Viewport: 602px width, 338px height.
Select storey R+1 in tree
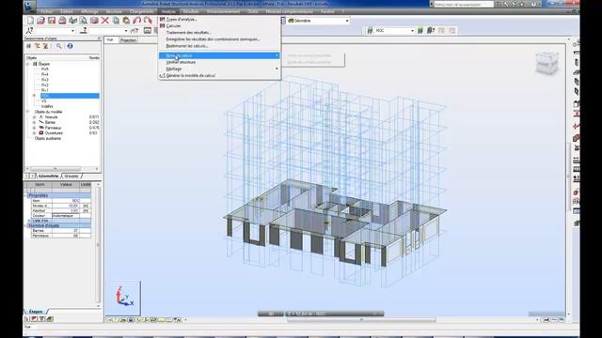pyautogui.click(x=45, y=90)
